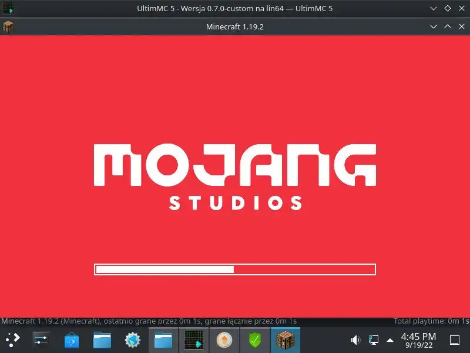Open the network connections tray icon
The image size is (470, 353).
tap(373, 340)
